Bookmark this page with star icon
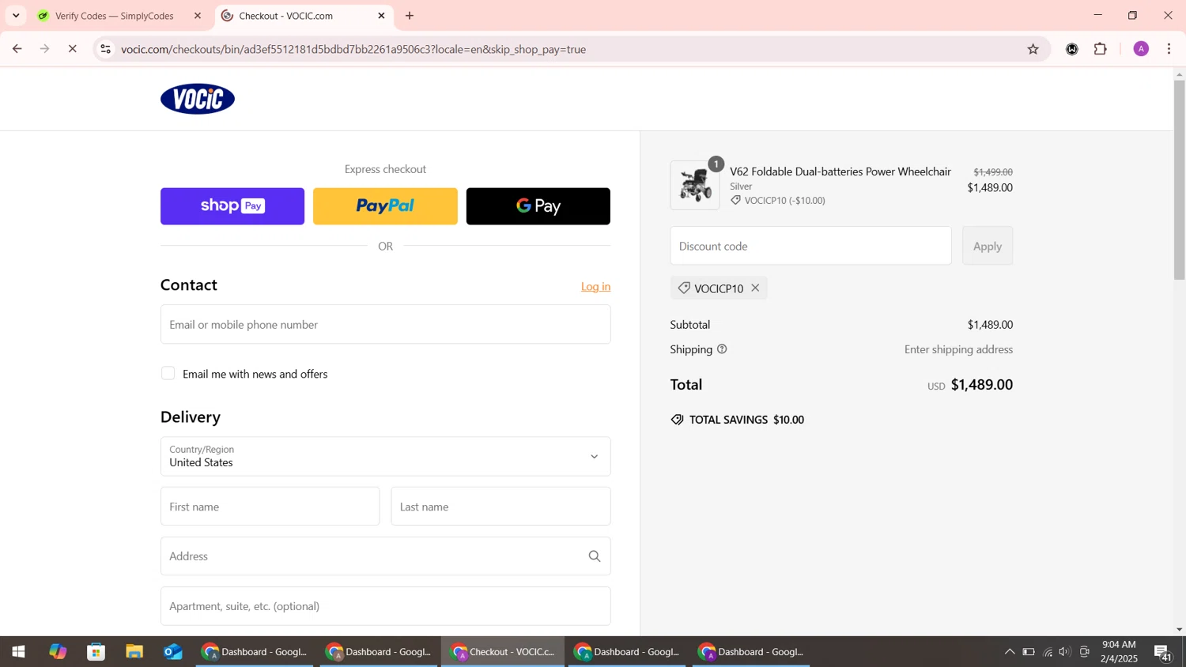This screenshot has height=667, width=1186. tap(1033, 49)
